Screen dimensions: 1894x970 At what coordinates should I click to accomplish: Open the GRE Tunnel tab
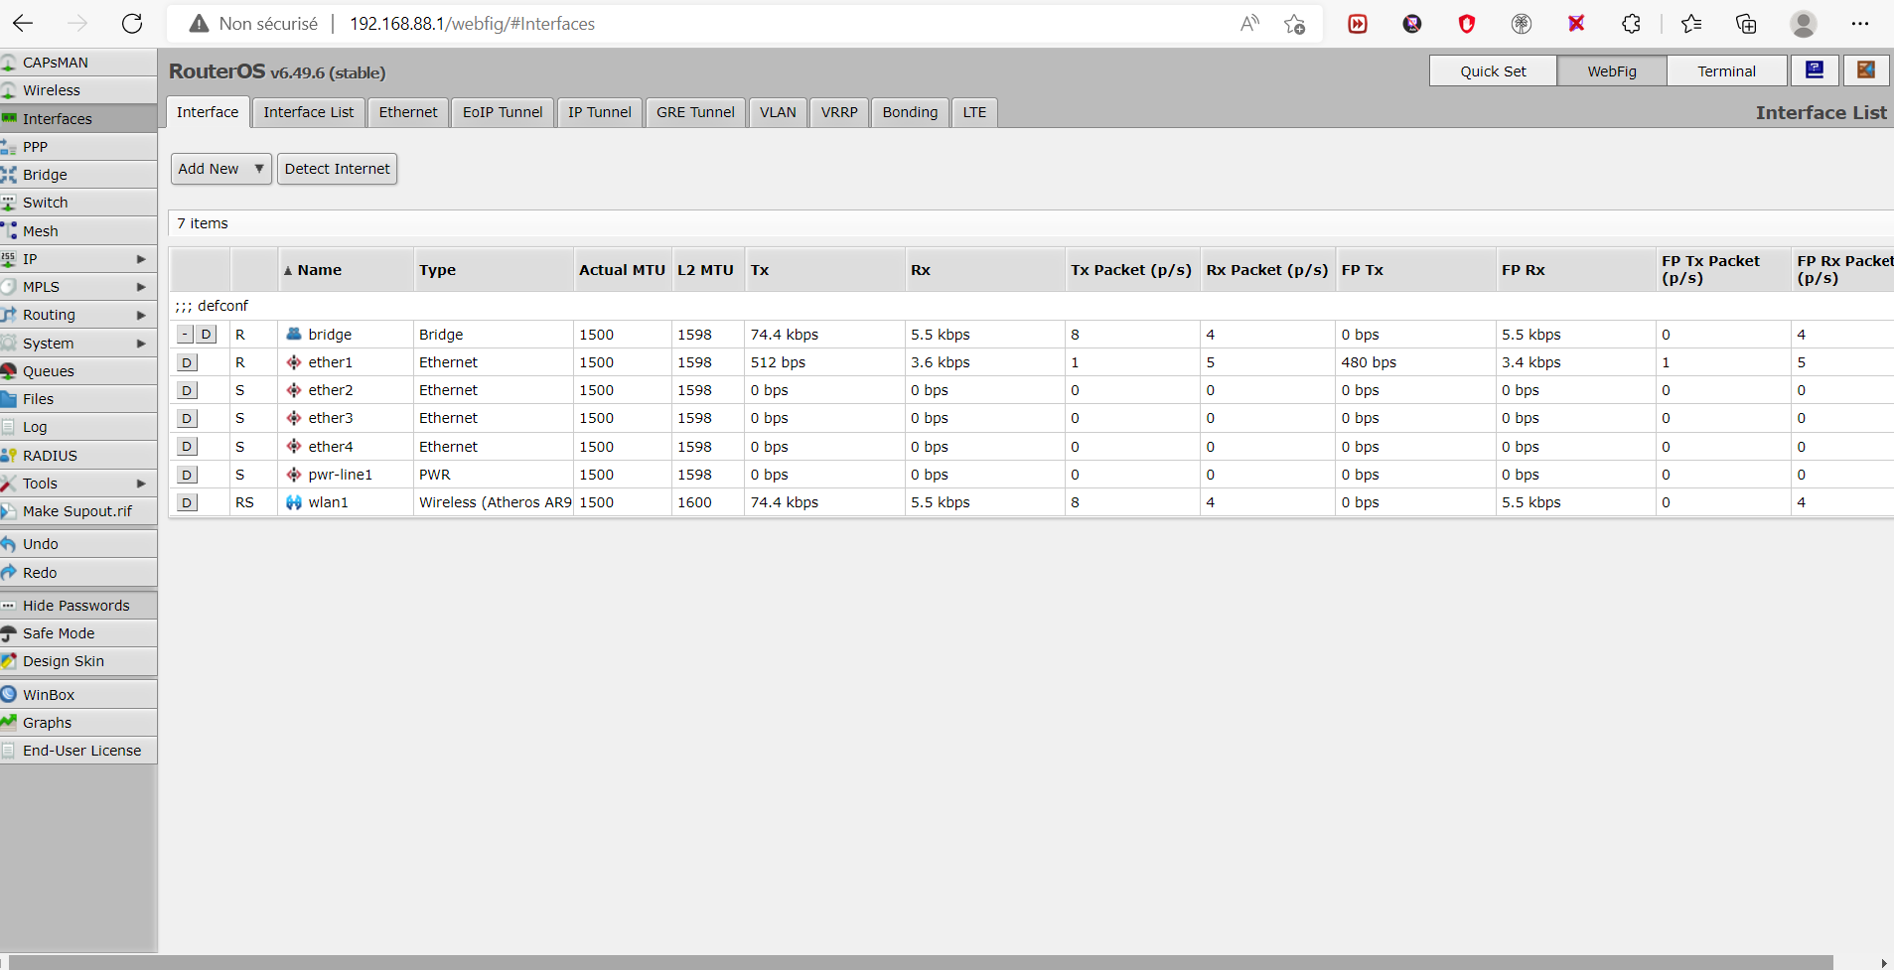pyautogui.click(x=695, y=112)
